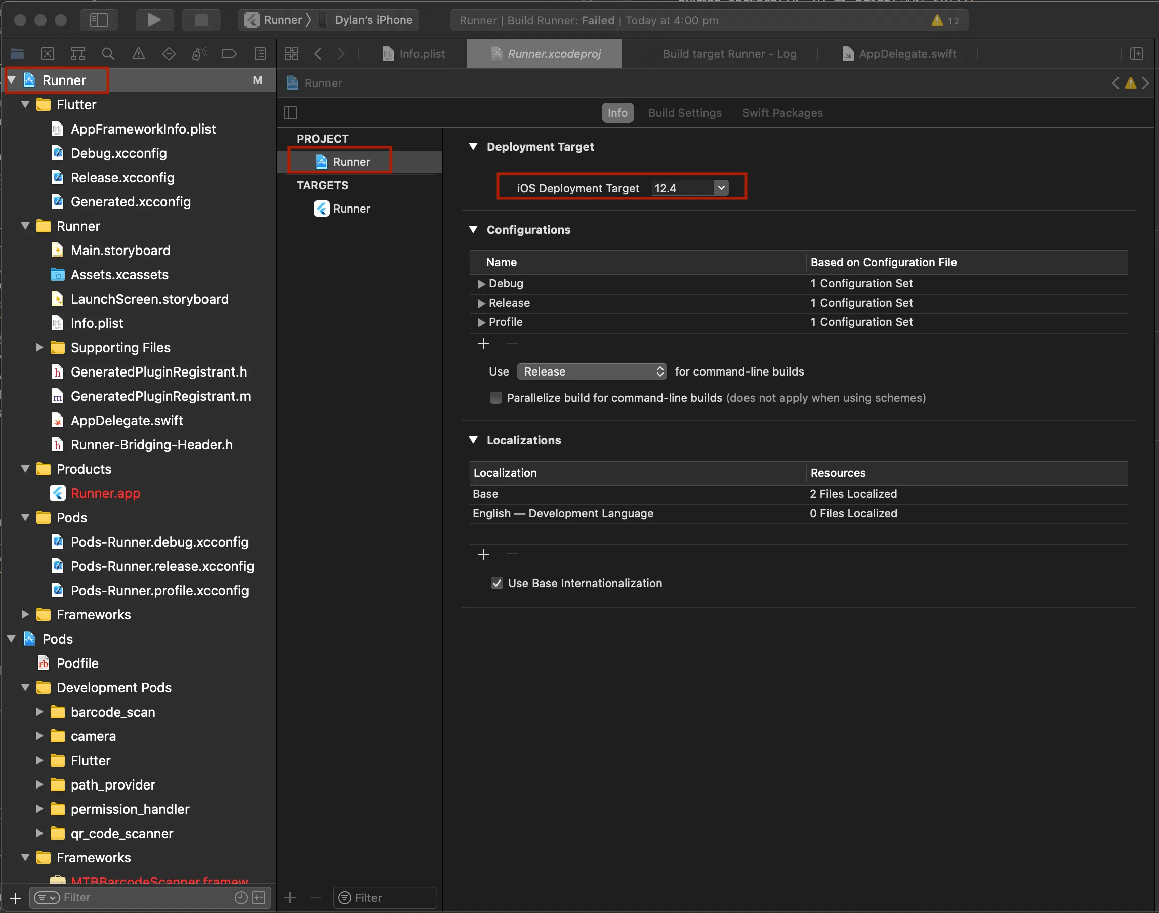This screenshot has width=1159, height=913.
Task: Open the related items grid icon
Action: point(292,54)
